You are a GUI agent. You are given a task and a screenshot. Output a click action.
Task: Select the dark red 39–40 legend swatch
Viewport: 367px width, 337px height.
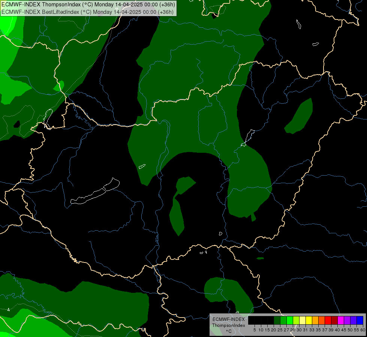tap(334, 320)
